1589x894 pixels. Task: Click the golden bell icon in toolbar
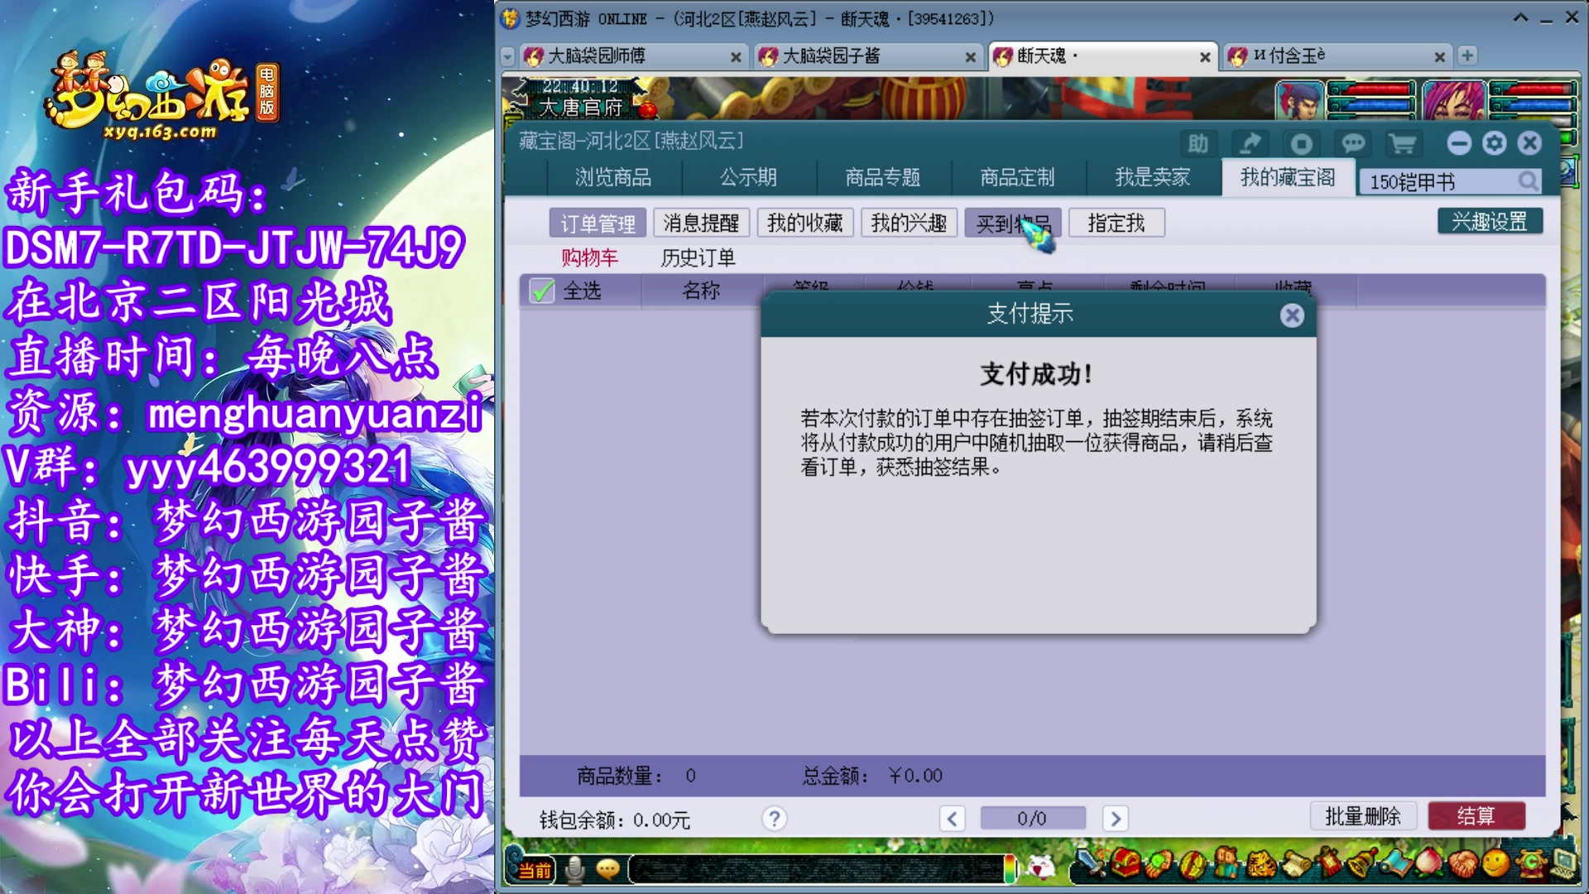[x=1363, y=863]
